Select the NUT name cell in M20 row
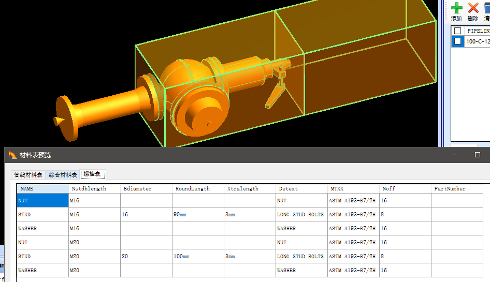490x282 pixels. (43, 242)
